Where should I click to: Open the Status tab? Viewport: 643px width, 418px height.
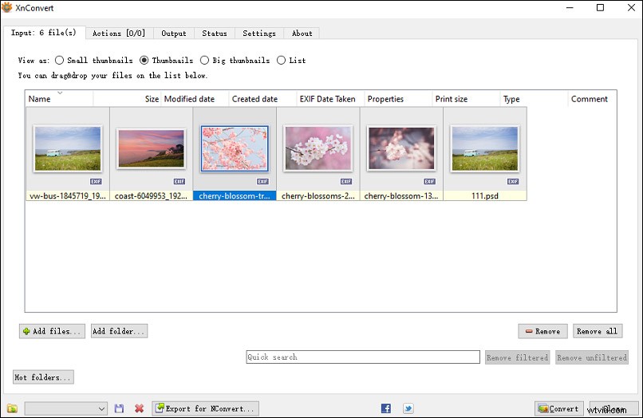tap(215, 34)
